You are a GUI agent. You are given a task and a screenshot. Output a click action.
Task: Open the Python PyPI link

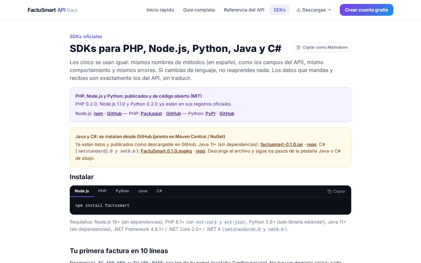click(210, 113)
